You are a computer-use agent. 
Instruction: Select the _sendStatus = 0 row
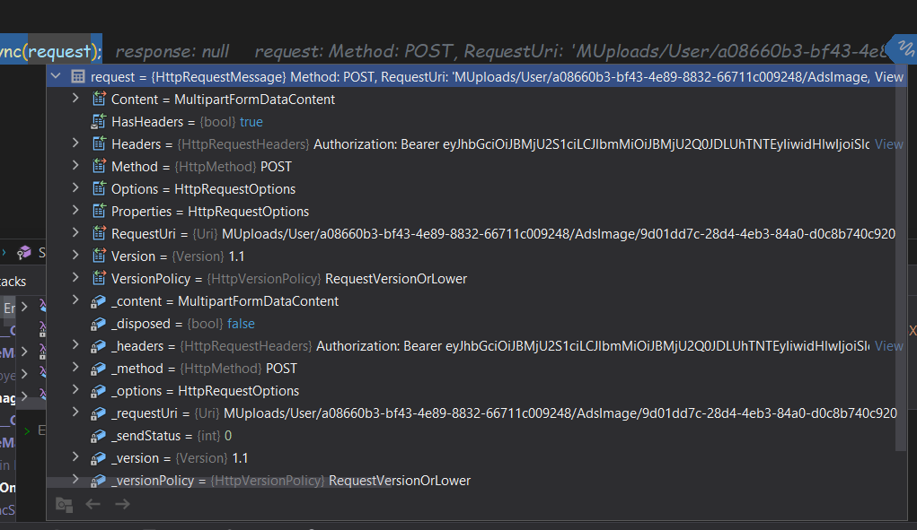471,436
